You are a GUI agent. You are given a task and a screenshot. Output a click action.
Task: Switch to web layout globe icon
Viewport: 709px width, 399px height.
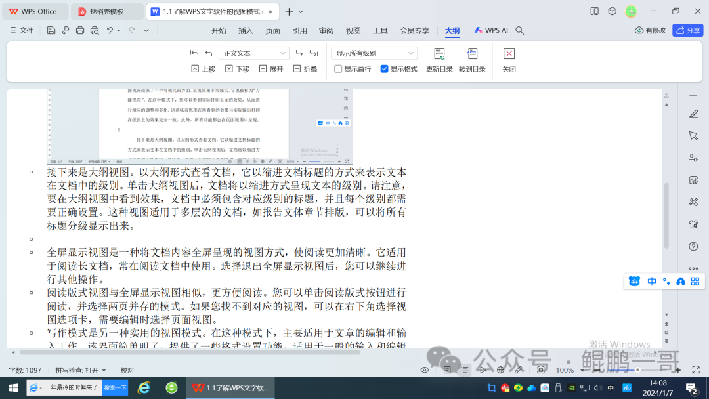pyautogui.click(x=500, y=370)
